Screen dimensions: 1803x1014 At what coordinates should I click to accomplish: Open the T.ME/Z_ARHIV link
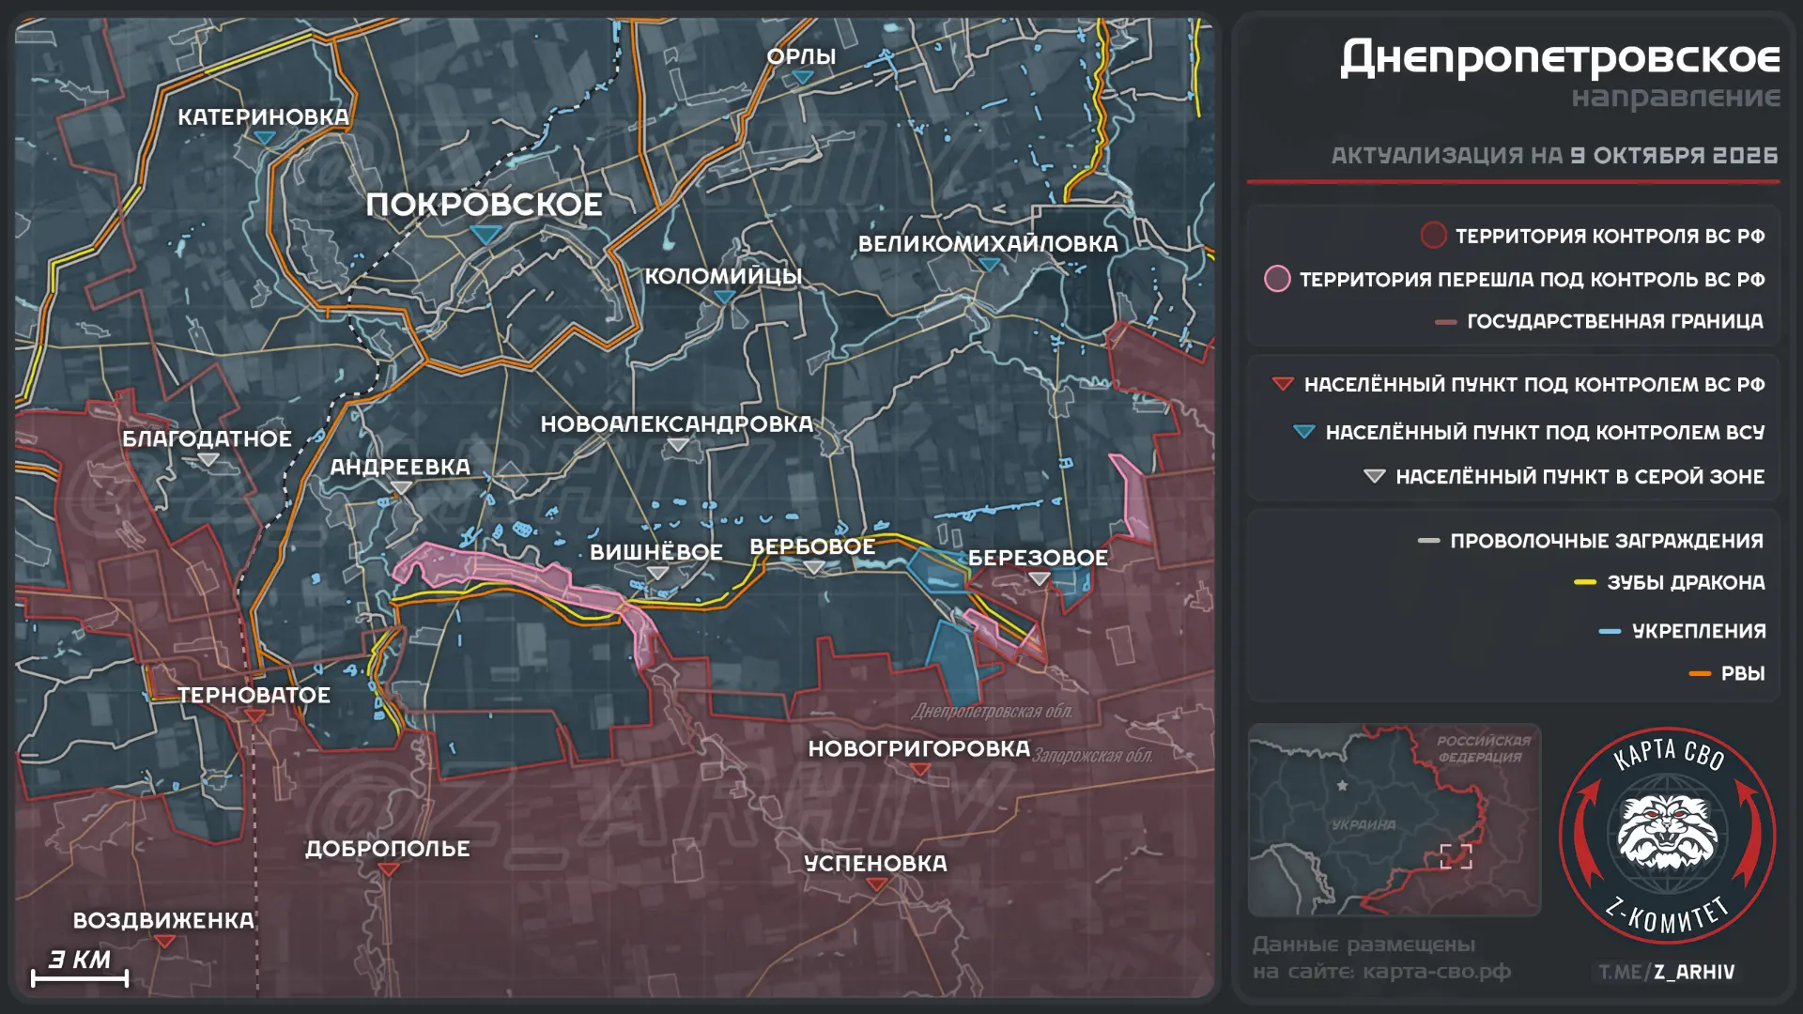click(x=1667, y=972)
